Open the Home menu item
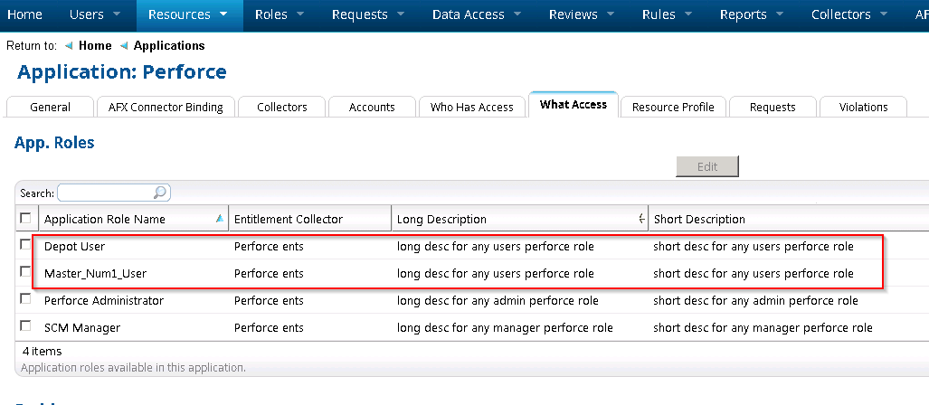The width and height of the screenshot is (929, 405). click(25, 14)
